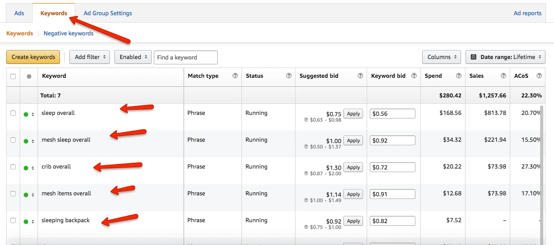Edit the $0.72 keyword bid field
The image size is (554, 245).
pyautogui.click(x=393, y=167)
